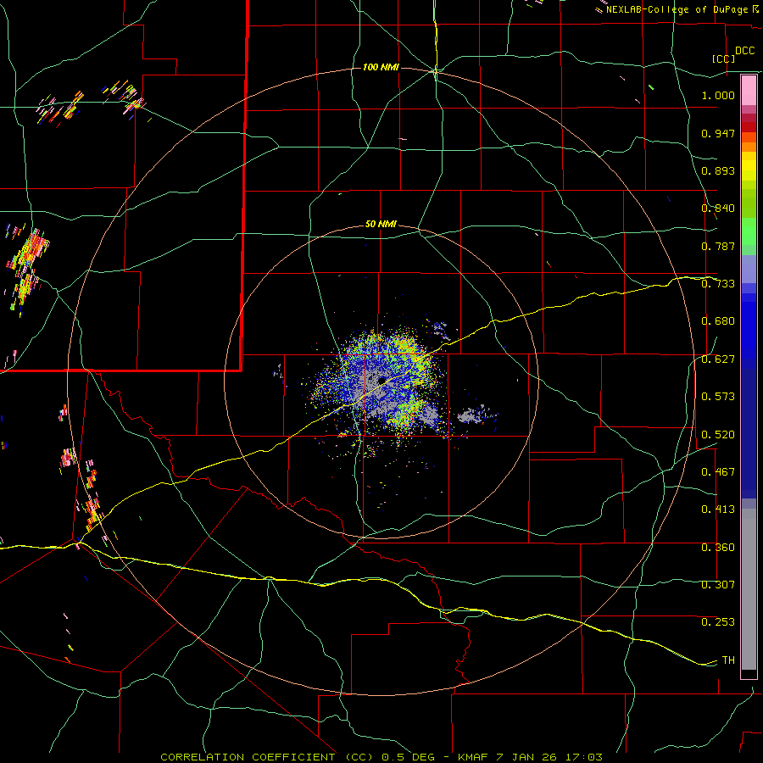Select the 0.733 scale value
The image size is (763, 763).
(718, 284)
